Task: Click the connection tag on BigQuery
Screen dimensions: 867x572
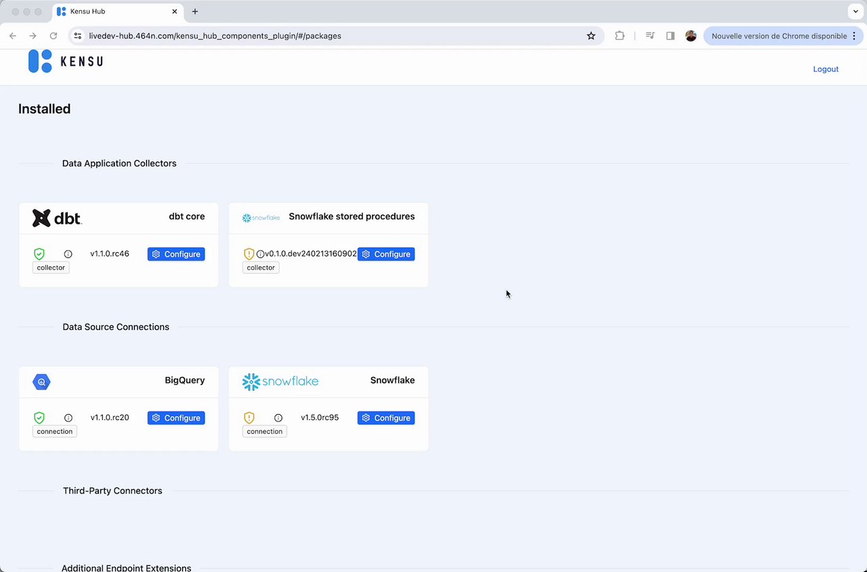Action: click(x=55, y=432)
